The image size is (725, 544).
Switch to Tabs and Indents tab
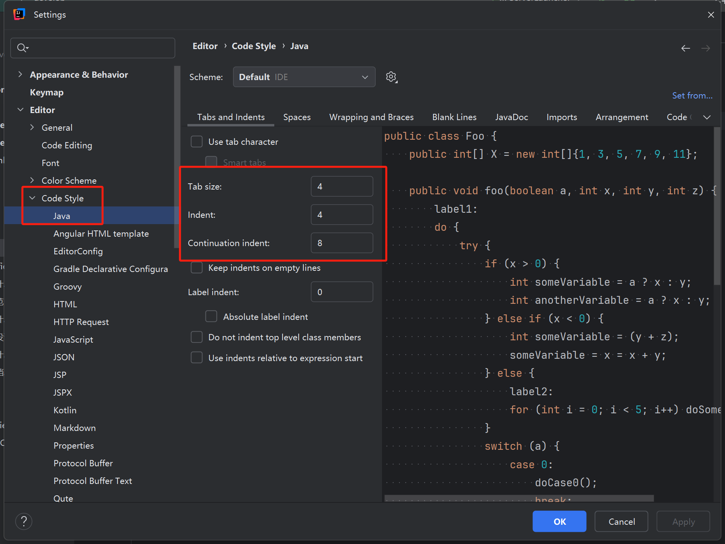pyautogui.click(x=231, y=117)
